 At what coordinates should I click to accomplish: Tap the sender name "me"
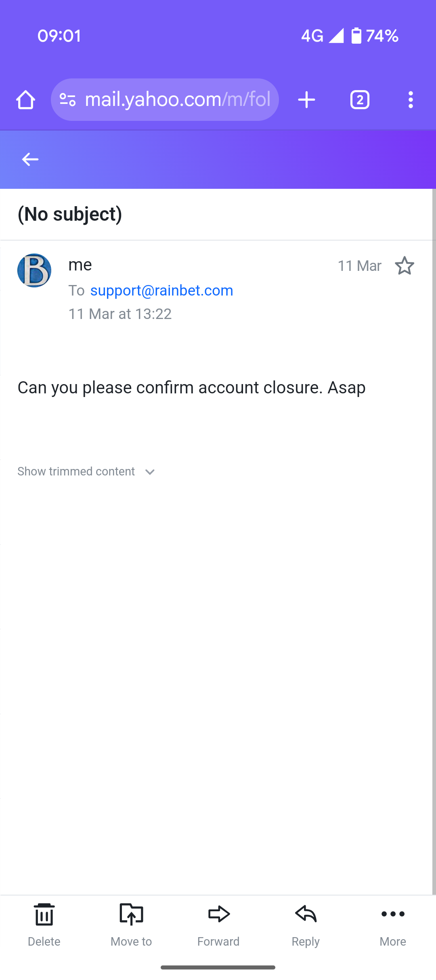click(80, 265)
